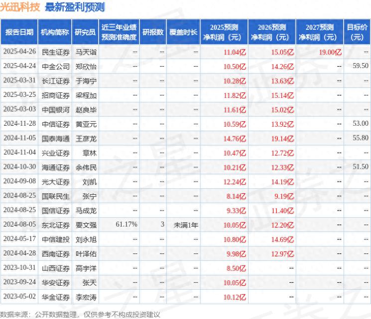Click researcher 郑欣怡

(86, 67)
